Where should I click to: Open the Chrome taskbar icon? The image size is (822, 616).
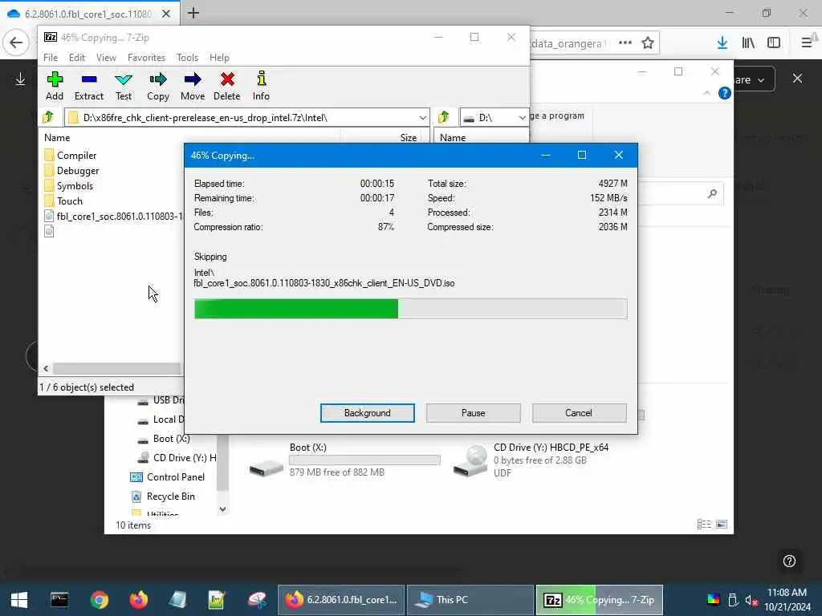[x=99, y=600]
